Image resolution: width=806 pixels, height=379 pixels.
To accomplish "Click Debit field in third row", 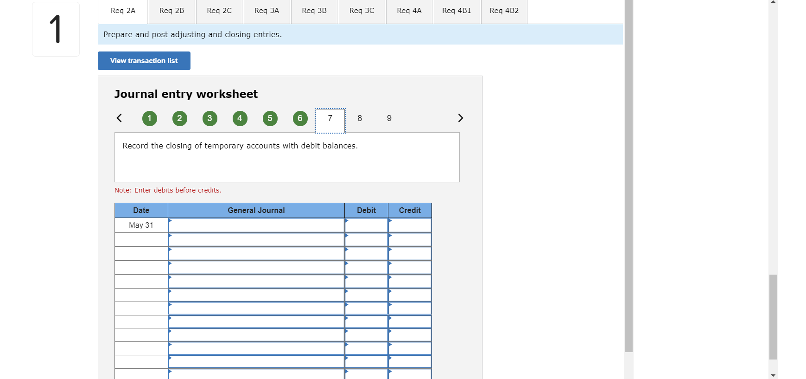I will [x=366, y=253].
